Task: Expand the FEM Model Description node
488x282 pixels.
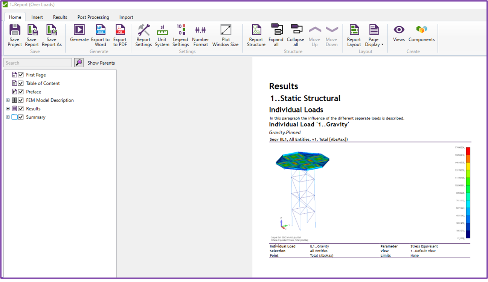Action: pyautogui.click(x=8, y=100)
